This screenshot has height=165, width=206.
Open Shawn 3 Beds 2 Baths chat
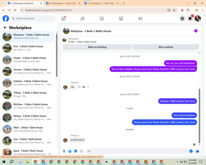click(x=28, y=60)
